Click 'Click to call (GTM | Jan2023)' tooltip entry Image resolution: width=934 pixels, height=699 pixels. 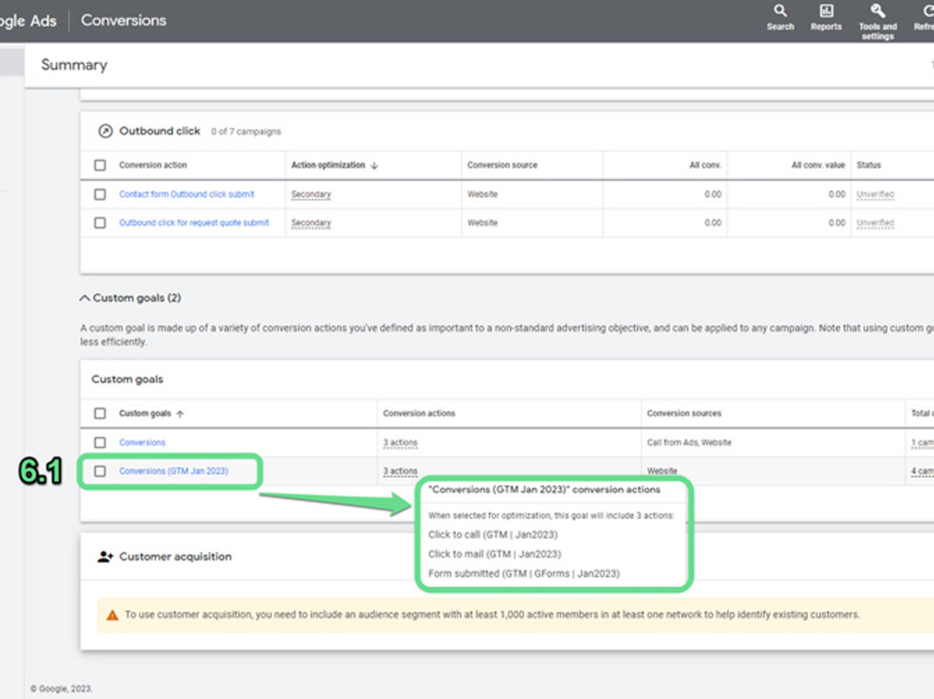[492, 535]
